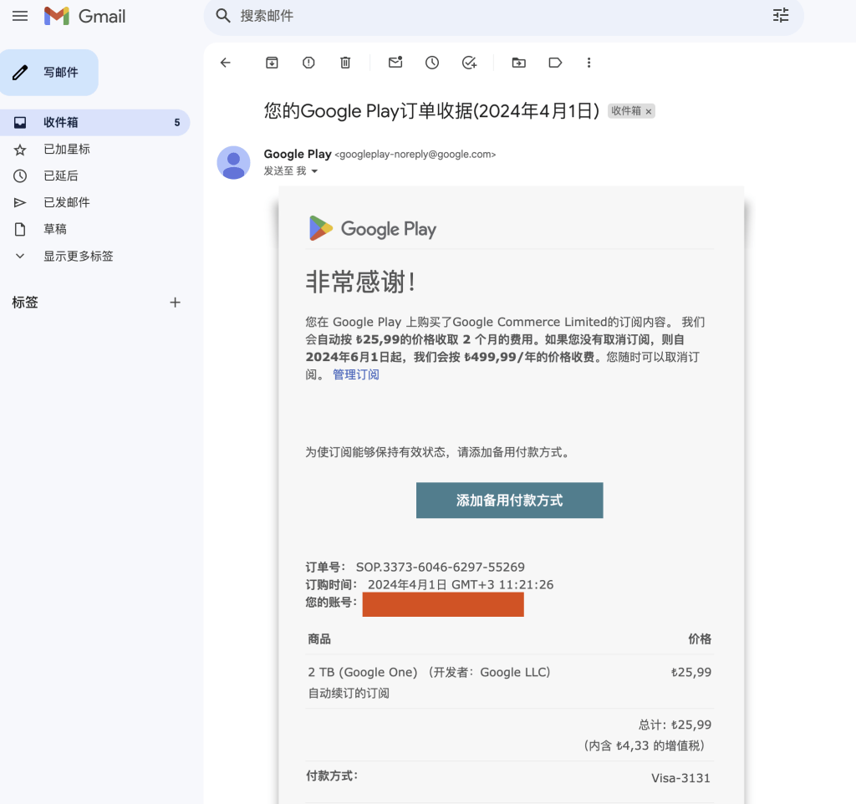Open the 草稿 folder
856x804 pixels.
coord(55,229)
